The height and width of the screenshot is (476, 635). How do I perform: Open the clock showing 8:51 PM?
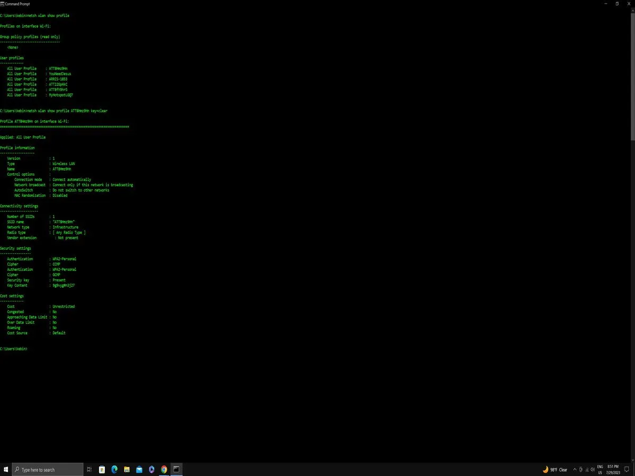pos(613,470)
